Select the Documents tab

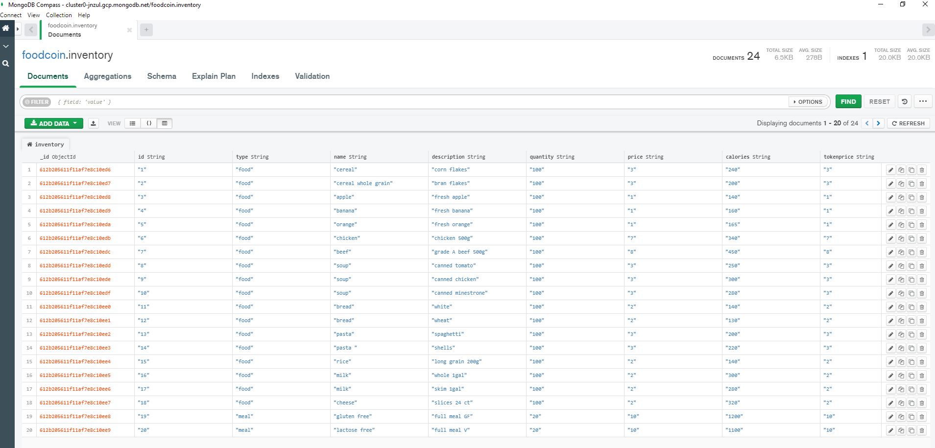point(48,76)
